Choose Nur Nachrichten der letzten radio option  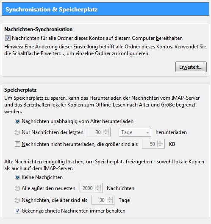tap(17, 132)
